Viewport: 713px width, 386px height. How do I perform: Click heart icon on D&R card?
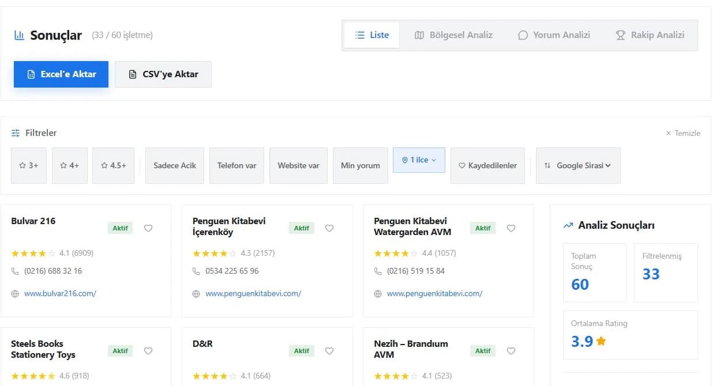[x=329, y=351]
